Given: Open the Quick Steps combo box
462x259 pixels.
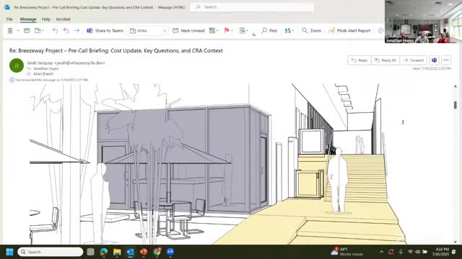Looking at the screenshot, I should [148, 30].
